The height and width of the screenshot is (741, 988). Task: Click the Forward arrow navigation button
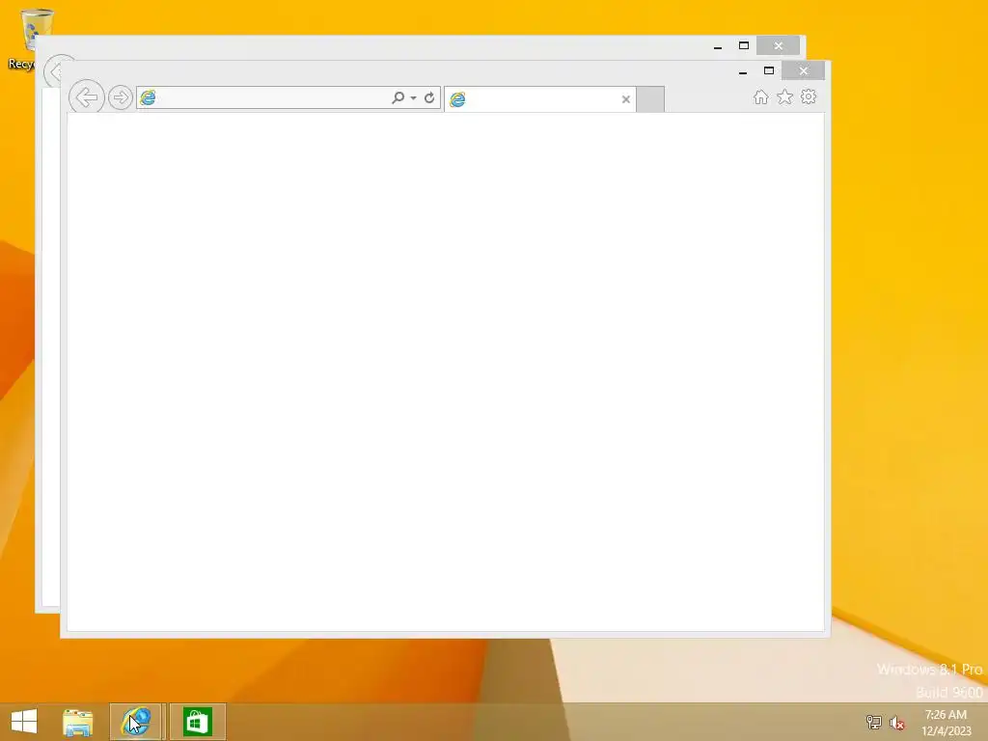(120, 97)
